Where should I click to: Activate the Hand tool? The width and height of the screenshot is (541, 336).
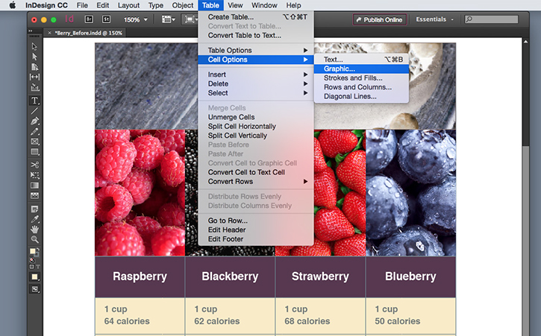point(34,229)
